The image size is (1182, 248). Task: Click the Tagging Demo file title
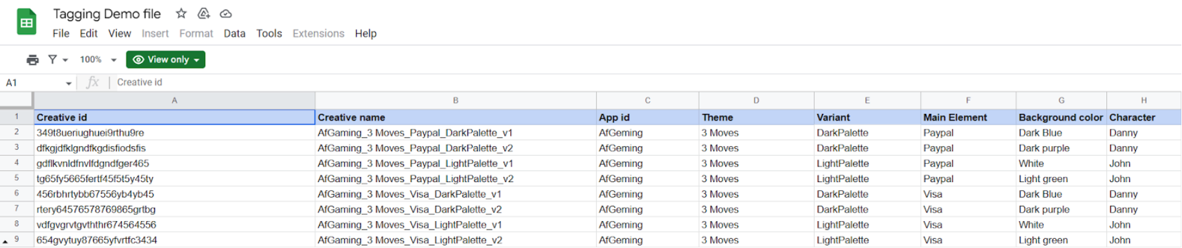107,14
